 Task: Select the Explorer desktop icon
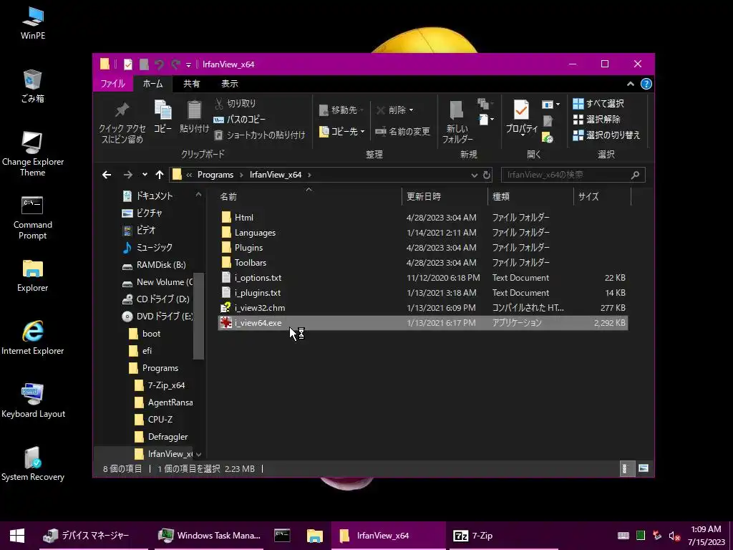[x=33, y=276]
